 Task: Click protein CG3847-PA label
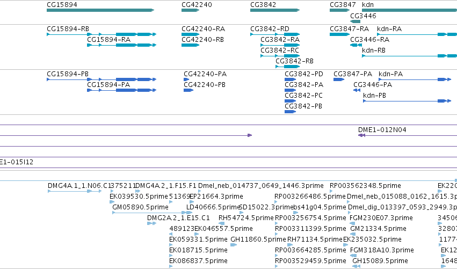tap(353, 74)
